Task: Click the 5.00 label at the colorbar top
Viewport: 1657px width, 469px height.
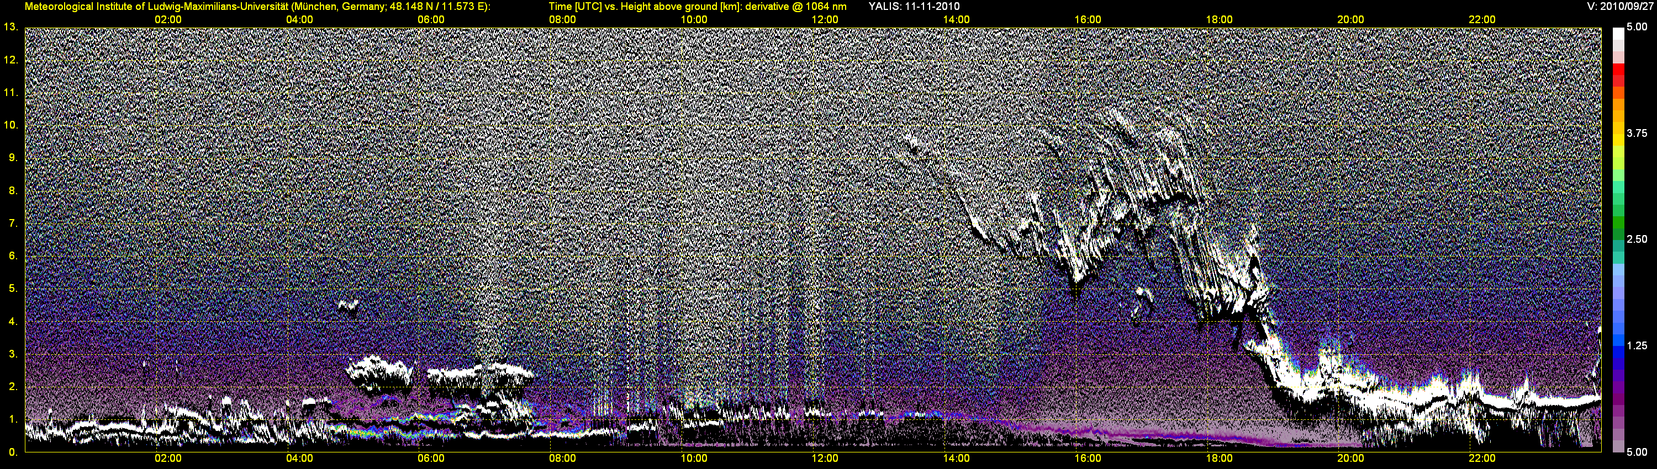Action: 1637,27
